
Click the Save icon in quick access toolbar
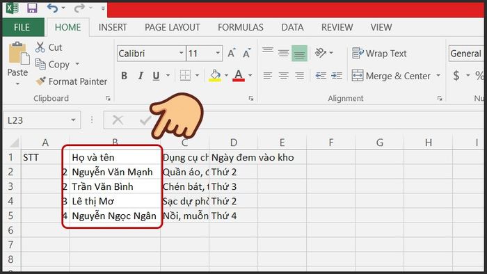pyautogui.click(x=32, y=8)
